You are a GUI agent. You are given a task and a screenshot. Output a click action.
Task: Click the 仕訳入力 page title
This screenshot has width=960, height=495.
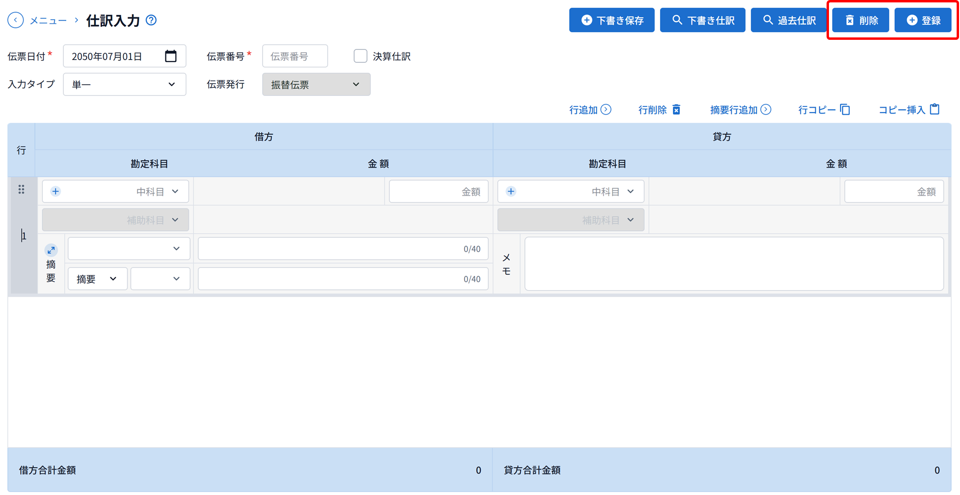(113, 20)
